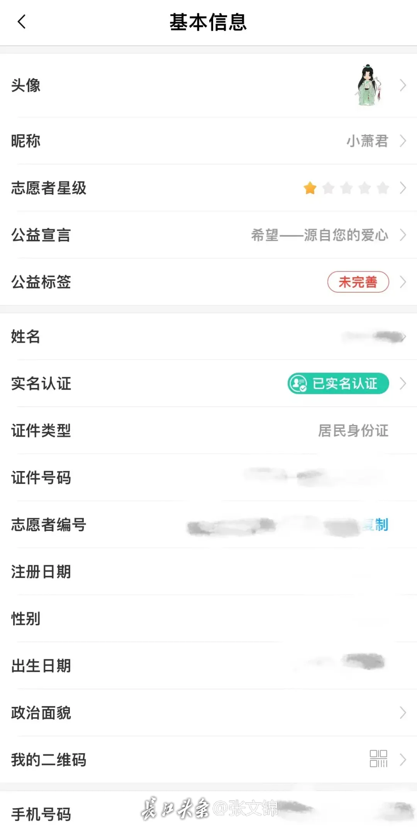Tap the verified identity badge icon
The height and width of the screenshot is (827, 417).
tap(298, 383)
